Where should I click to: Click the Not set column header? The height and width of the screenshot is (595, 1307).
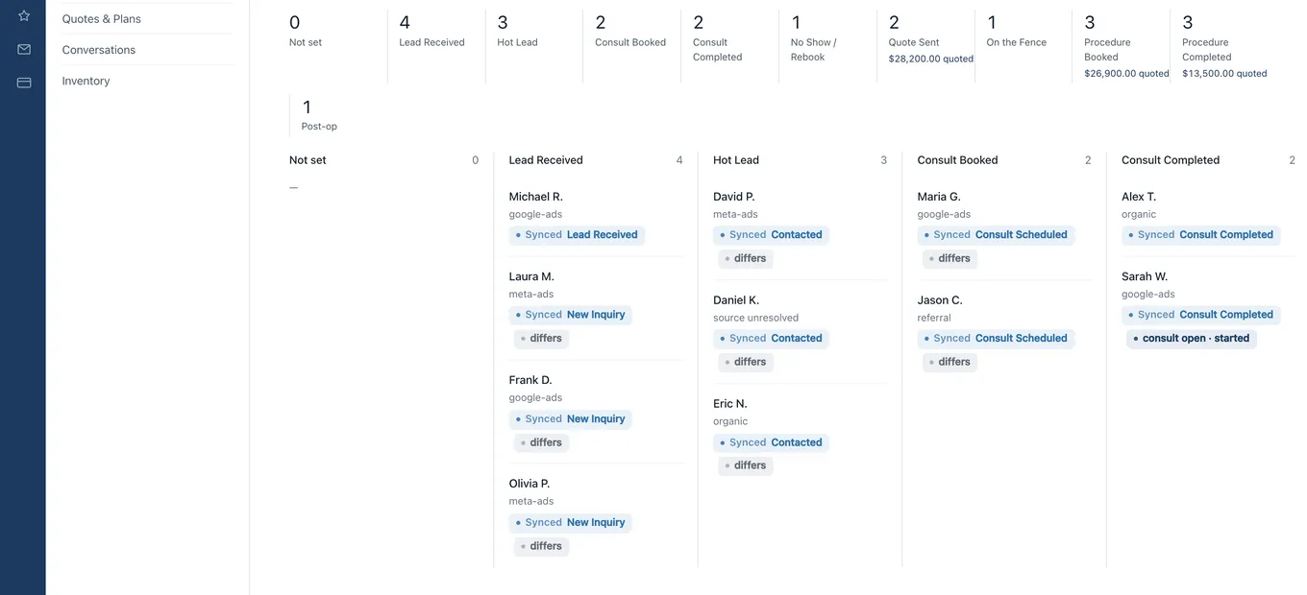click(x=308, y=160)
